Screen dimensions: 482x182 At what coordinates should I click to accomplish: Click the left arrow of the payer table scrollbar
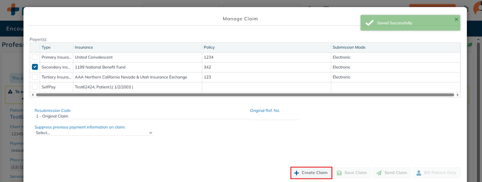[33, 95]
